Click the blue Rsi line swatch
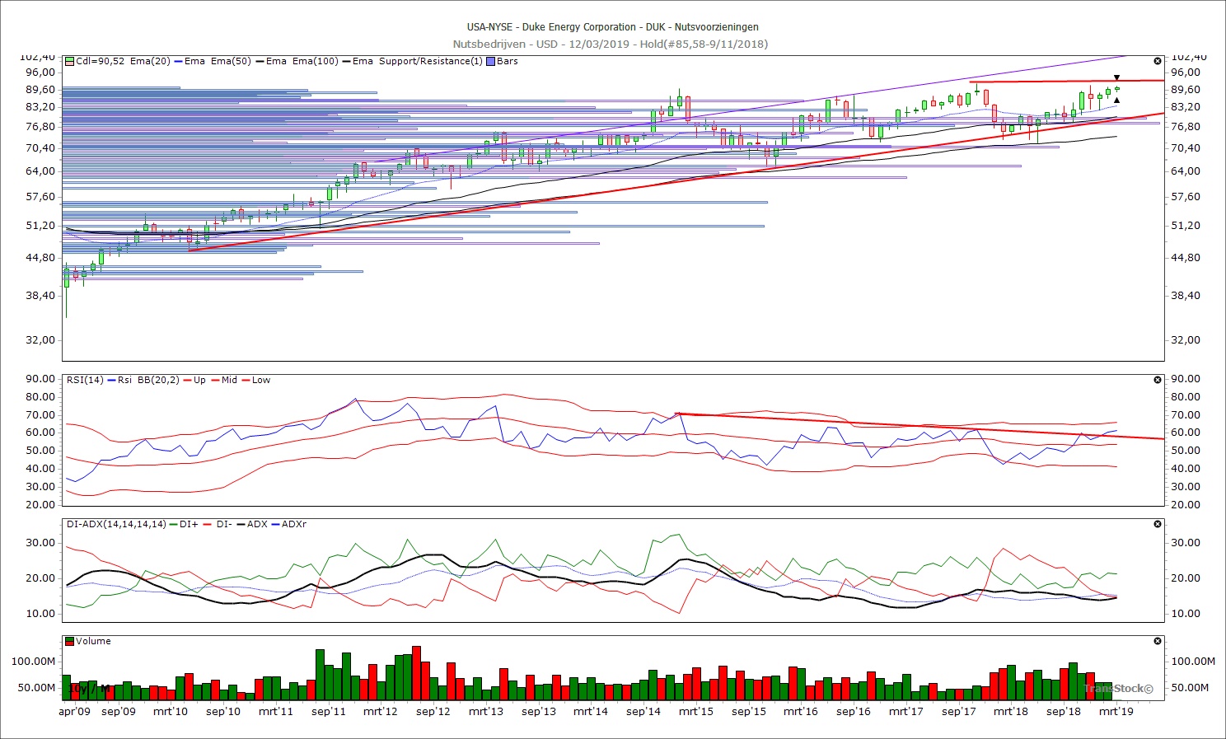 [x=111, y=380]
